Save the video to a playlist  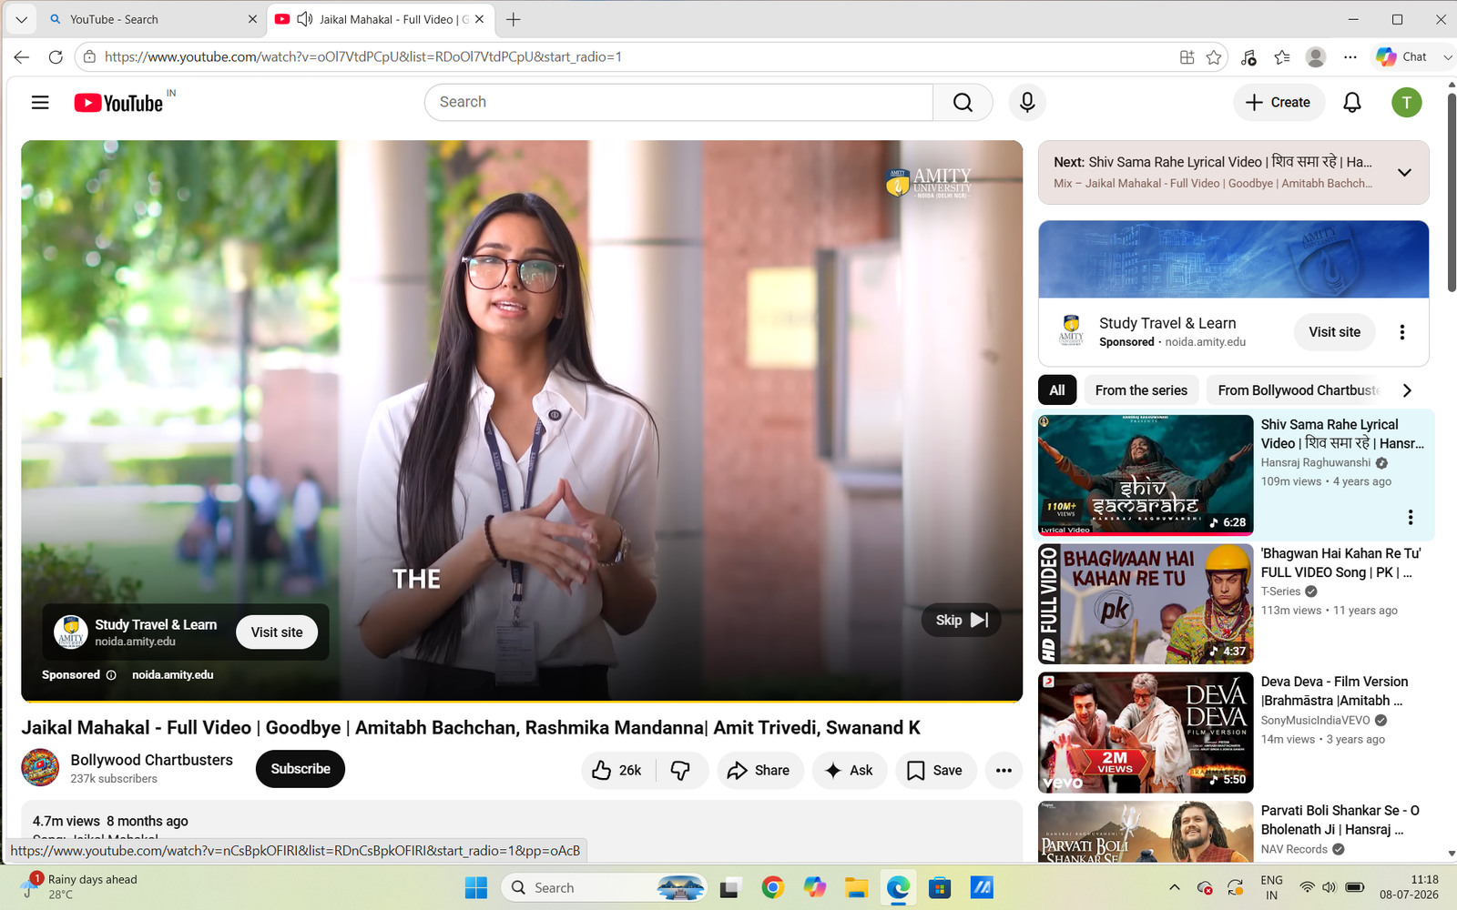click(935, 771)
